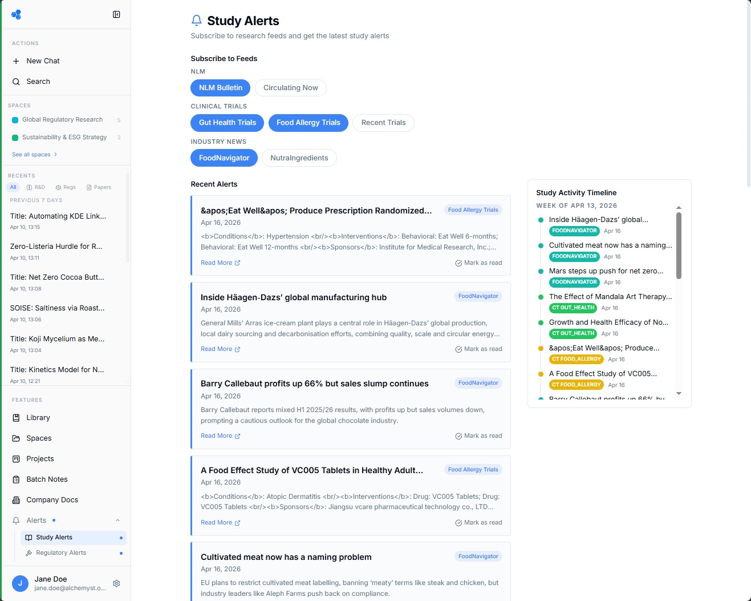Disable the NLM Bulletin feed subscription

(x=220, y=88)
